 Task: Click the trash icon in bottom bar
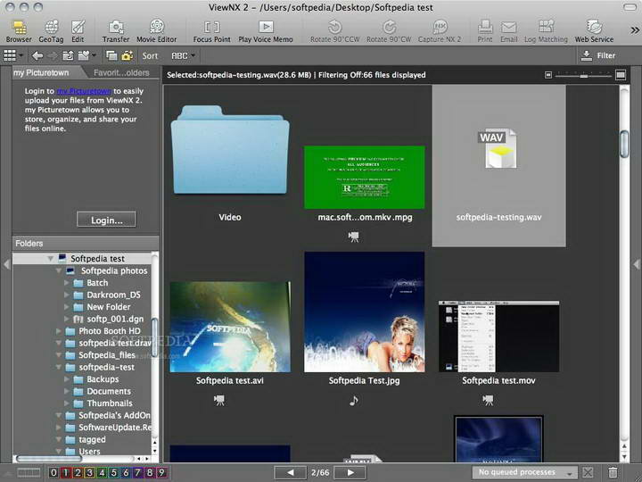[613, 472]
